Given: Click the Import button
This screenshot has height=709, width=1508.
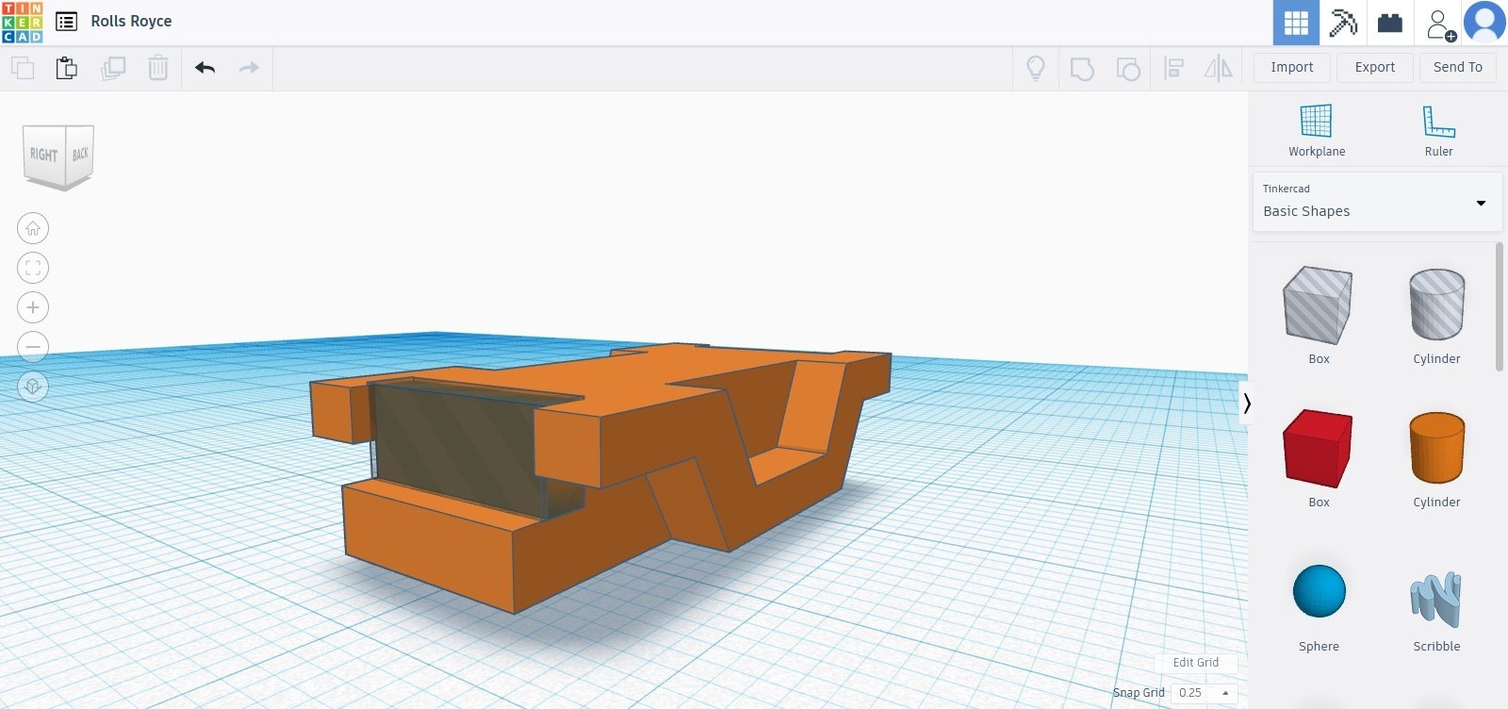Looking at the screenshot, I should coord(1292,67).
